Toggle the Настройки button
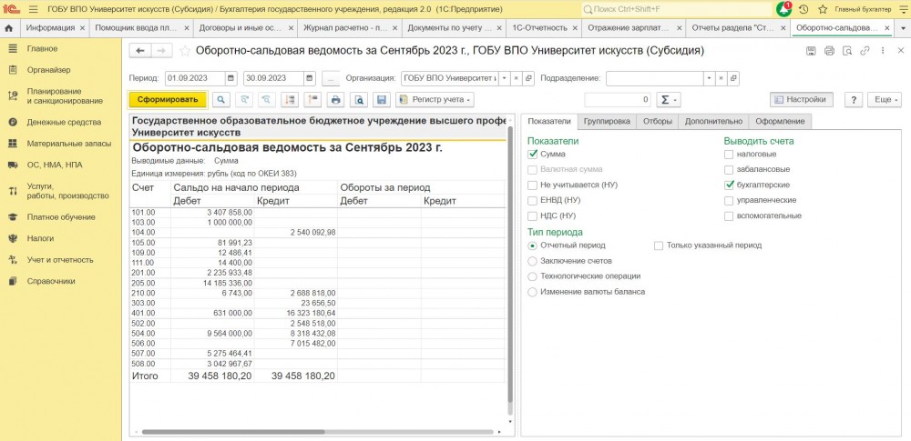The width and height of the screenshot is (911, 441). pos(801,99)
